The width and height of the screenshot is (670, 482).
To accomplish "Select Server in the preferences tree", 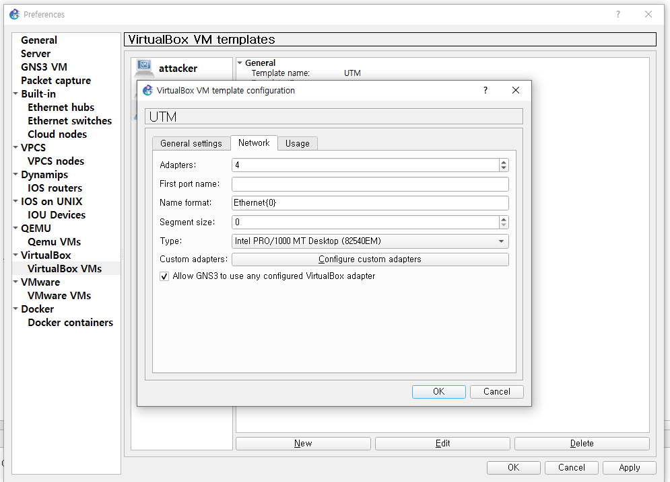I will 36,54.
